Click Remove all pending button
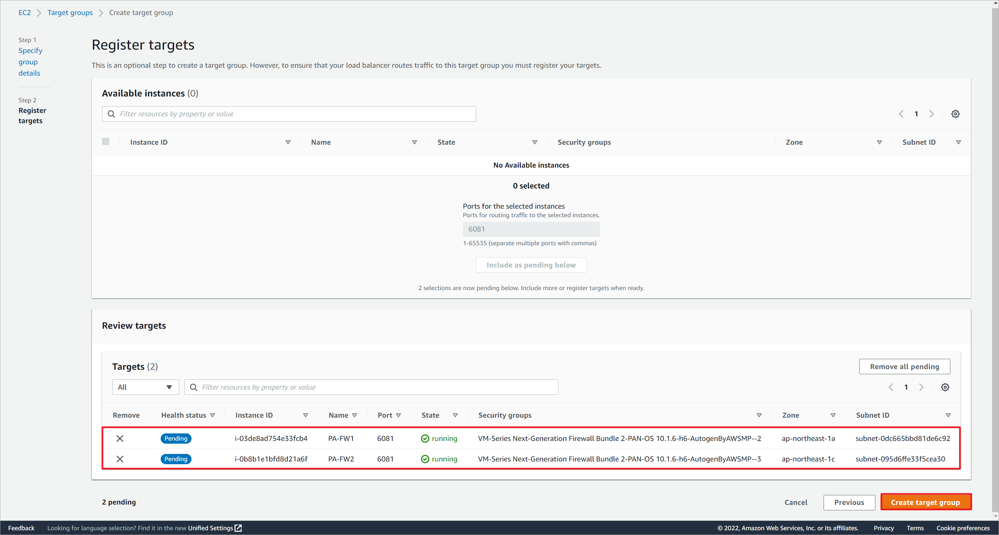999x535 pixels. (904, 366)
